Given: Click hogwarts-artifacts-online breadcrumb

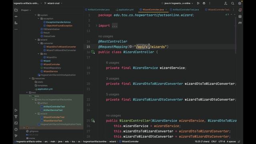Looking at the screenshot, I should 29,142.
